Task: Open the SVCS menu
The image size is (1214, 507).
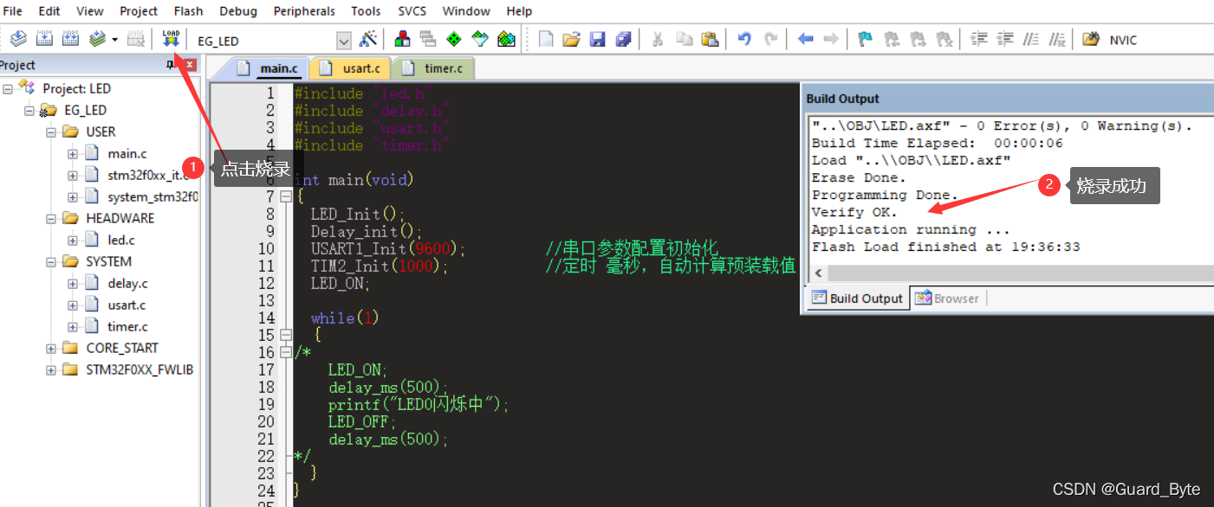Action: click(x=412, y=11)
